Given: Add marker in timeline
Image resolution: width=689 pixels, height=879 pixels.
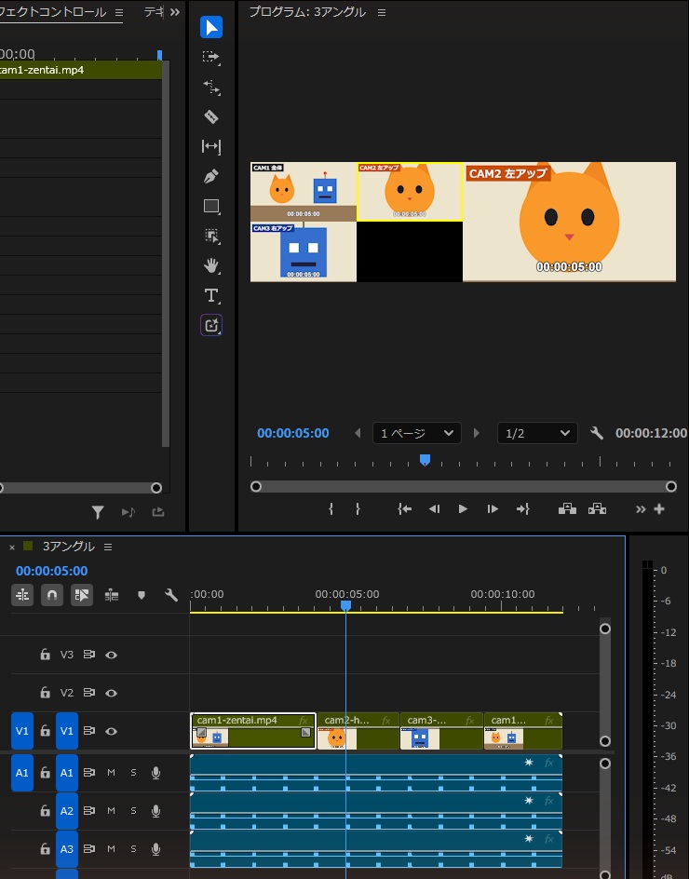Looking at the screenshot, I should click(x=142, y=595).
